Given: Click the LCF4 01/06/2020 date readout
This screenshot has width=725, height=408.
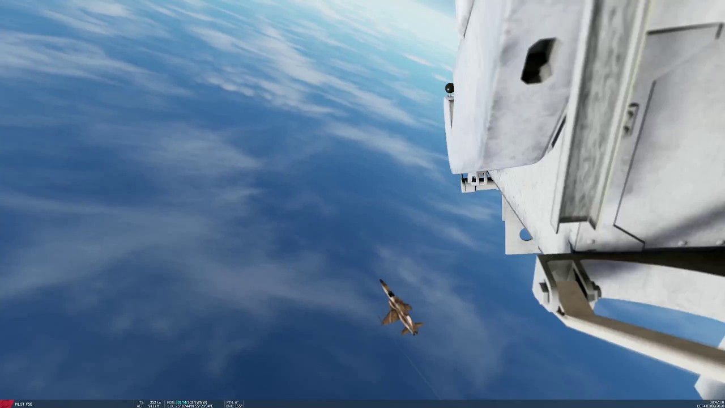Looking at the screenshot, I should (x=710, y=406).
